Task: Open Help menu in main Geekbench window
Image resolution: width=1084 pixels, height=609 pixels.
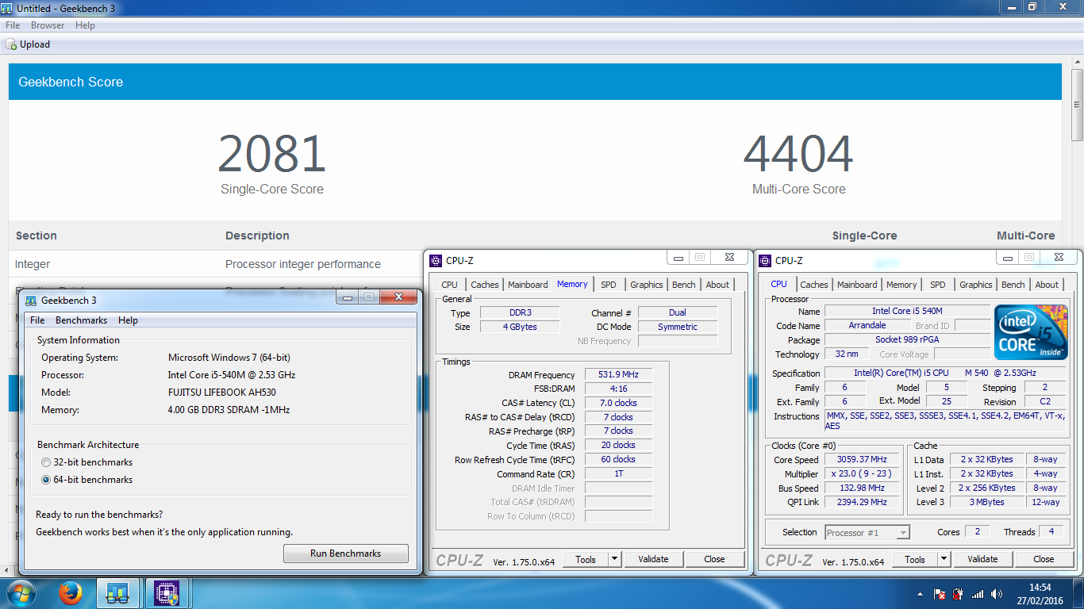Action: [85, 25]
